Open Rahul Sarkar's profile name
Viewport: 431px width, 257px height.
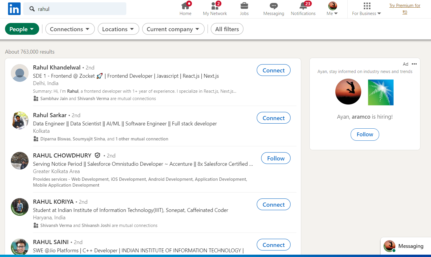pos(50,115)
